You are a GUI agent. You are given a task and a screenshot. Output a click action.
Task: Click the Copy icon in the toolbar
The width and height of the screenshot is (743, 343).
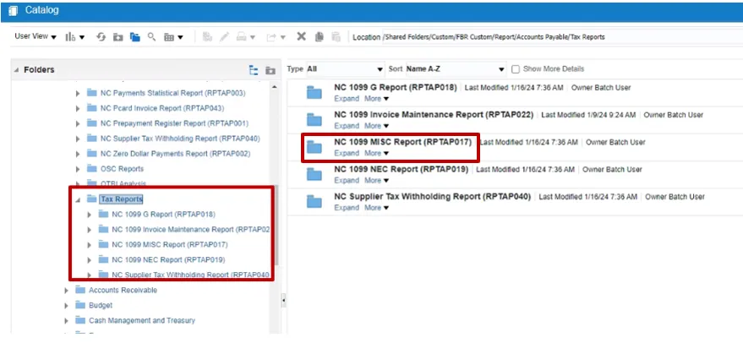319,37
